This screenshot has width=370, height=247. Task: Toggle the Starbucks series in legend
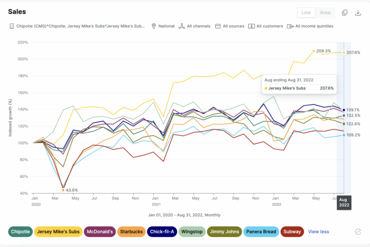click(131, 232)
